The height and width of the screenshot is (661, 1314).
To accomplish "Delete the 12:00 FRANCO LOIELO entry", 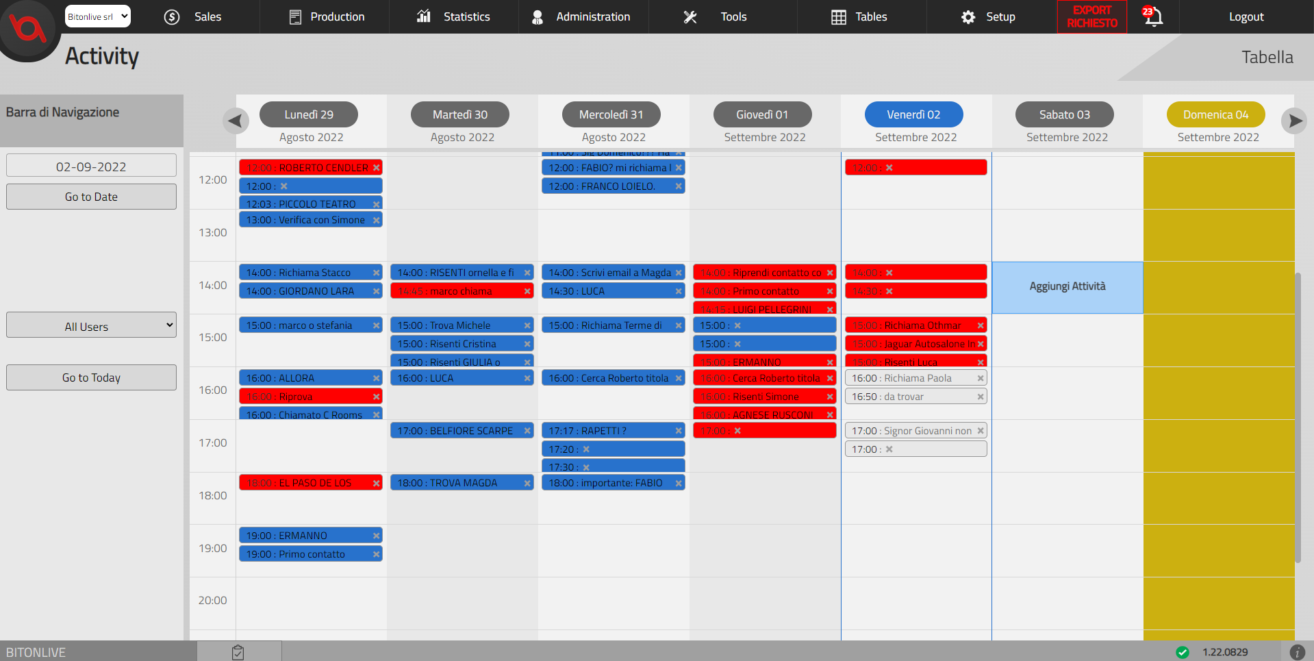I will 679,186.
